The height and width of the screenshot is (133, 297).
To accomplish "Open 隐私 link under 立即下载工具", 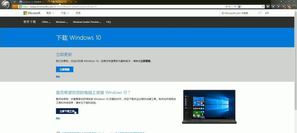I will tap(58, 118).
